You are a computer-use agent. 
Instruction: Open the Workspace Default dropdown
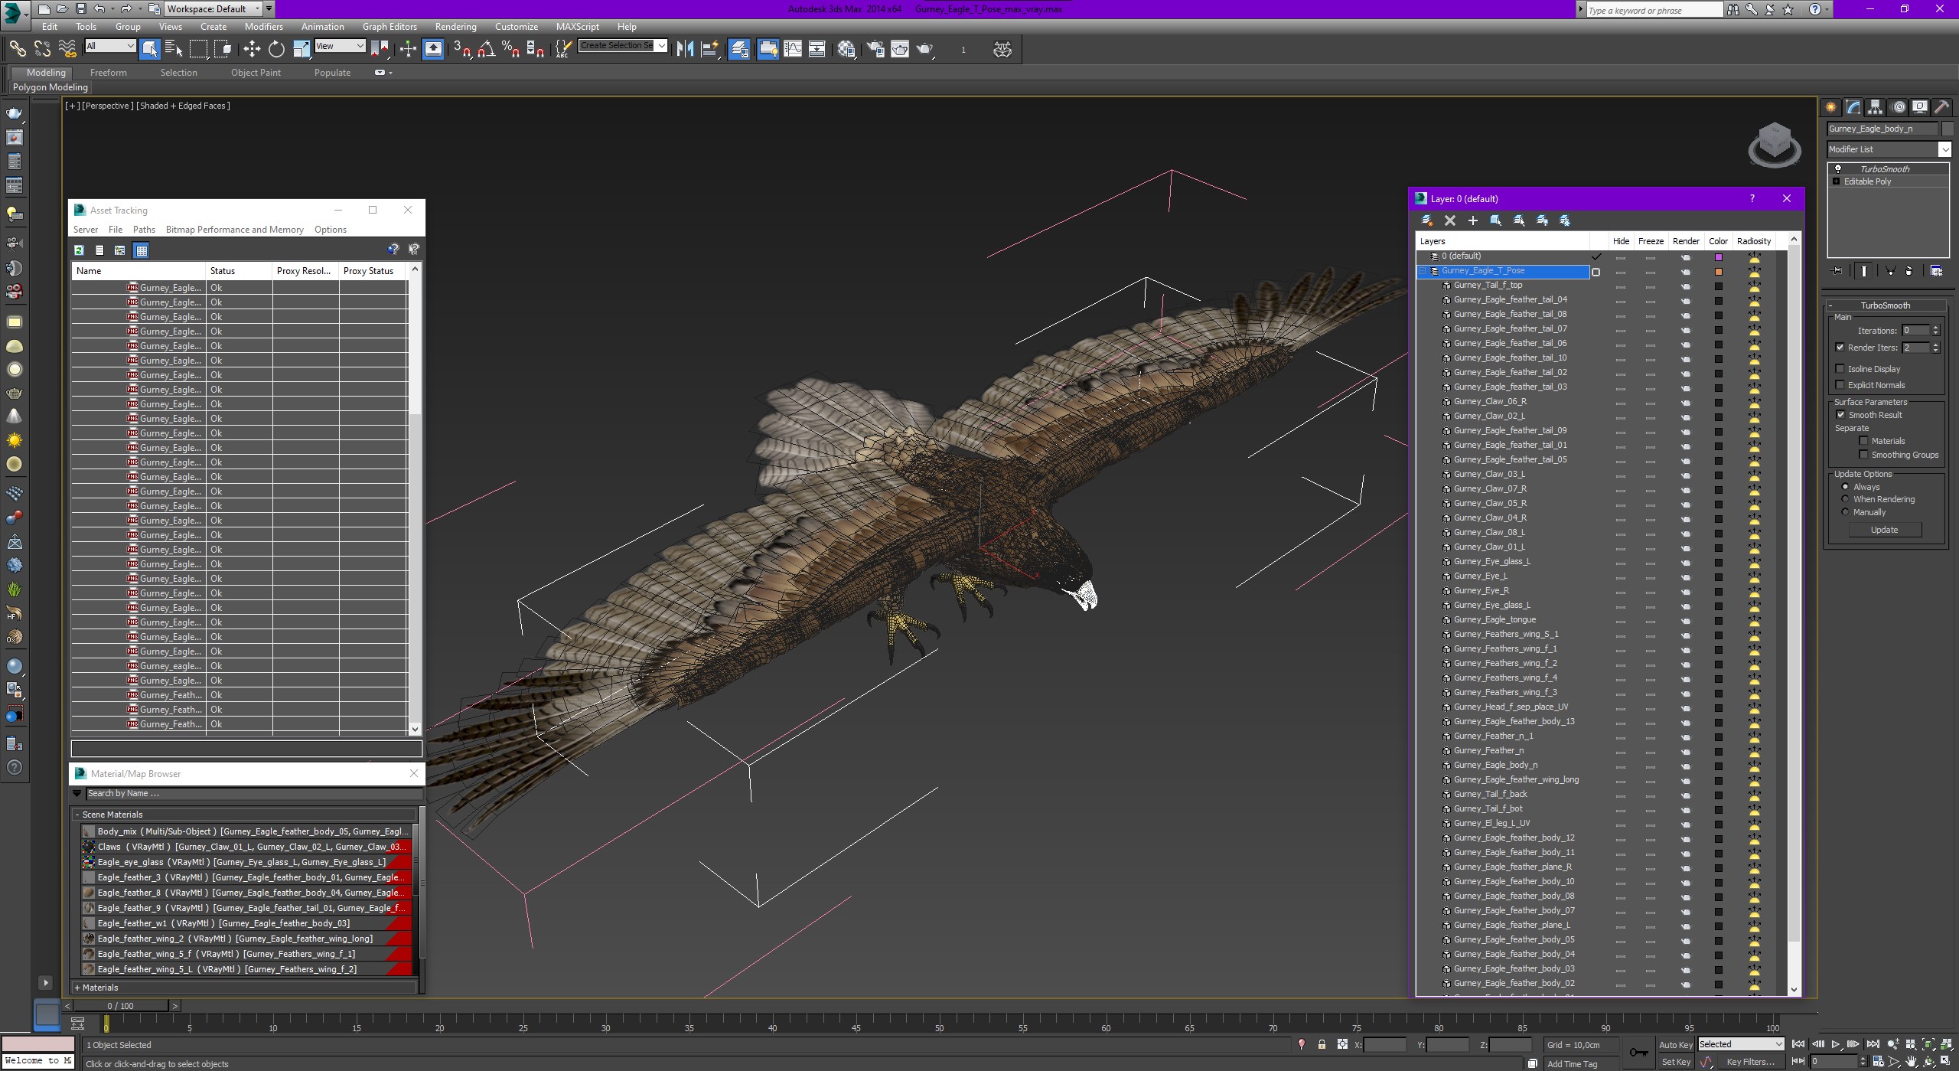coord(214,8)
